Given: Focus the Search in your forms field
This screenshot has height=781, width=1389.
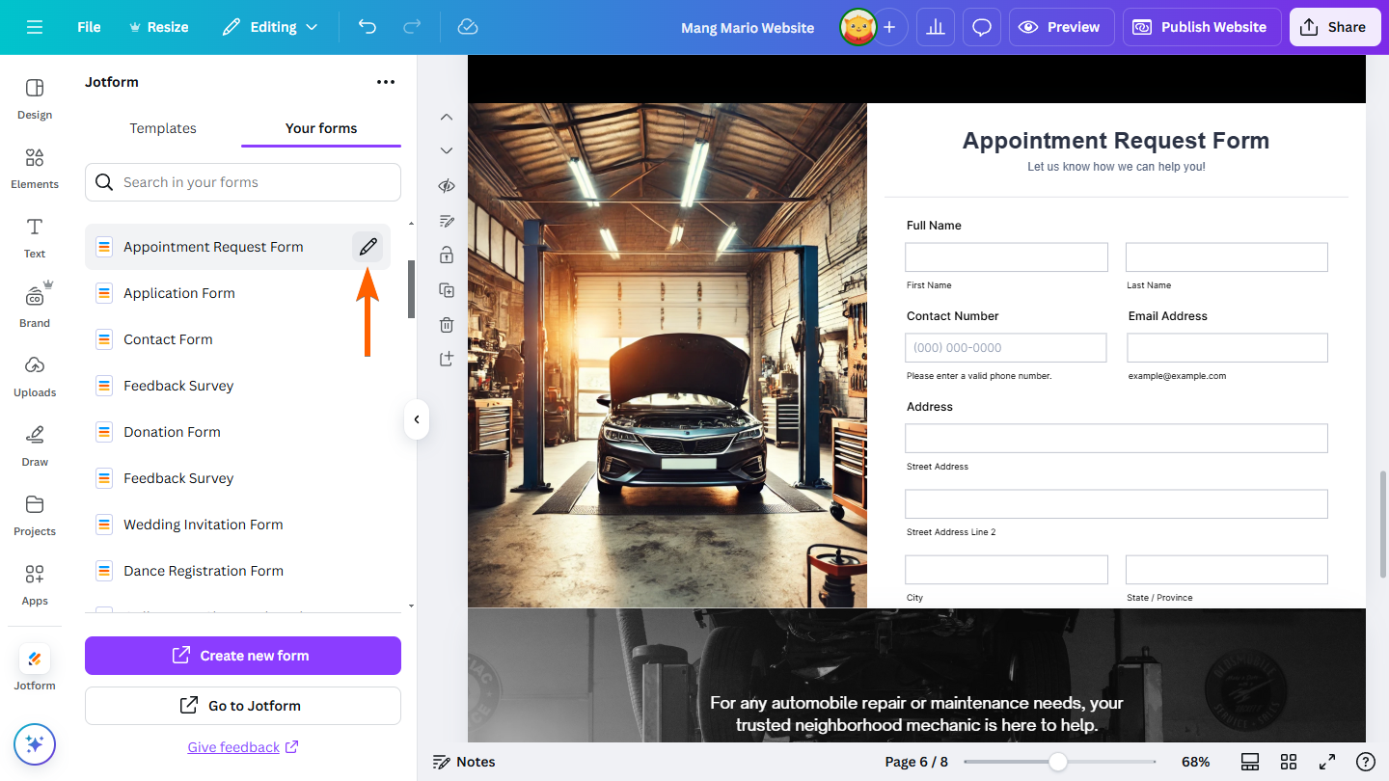Looking at the screenshot, I should (243, 182).
